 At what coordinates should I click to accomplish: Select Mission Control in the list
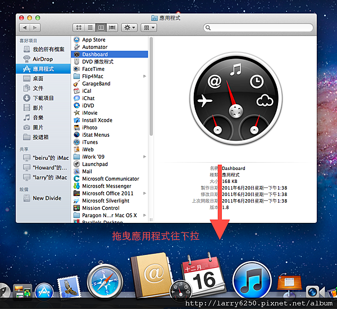pos(110,208)
